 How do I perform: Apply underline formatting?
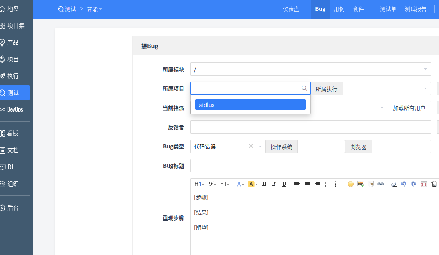284,184
